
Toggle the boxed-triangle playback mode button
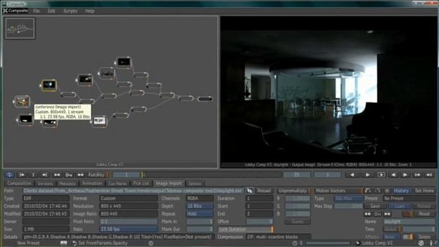tap(381, 175)
